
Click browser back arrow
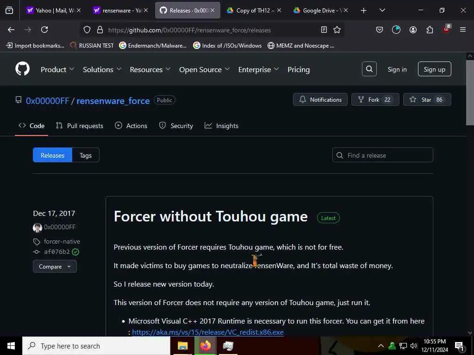click(x=11, y=30)
